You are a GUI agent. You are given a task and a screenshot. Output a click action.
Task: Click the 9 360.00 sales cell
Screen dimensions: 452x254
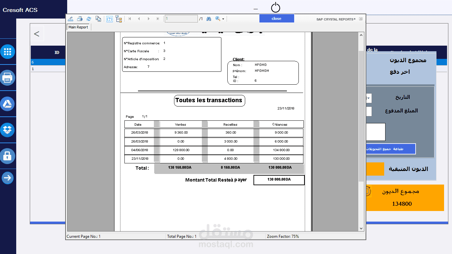click(x=181, y=132)
